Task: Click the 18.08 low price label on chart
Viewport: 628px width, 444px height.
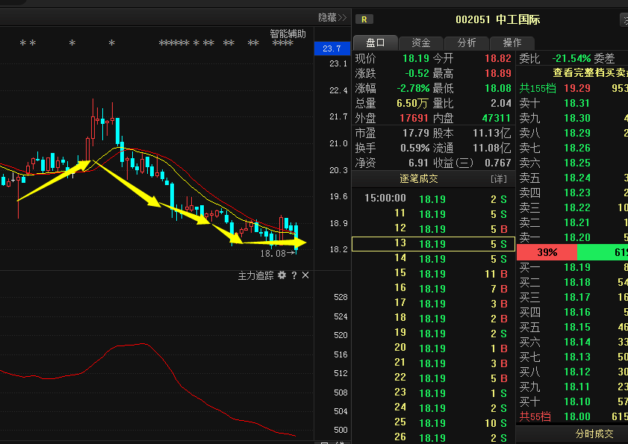Action: click(x=273, y=254)
